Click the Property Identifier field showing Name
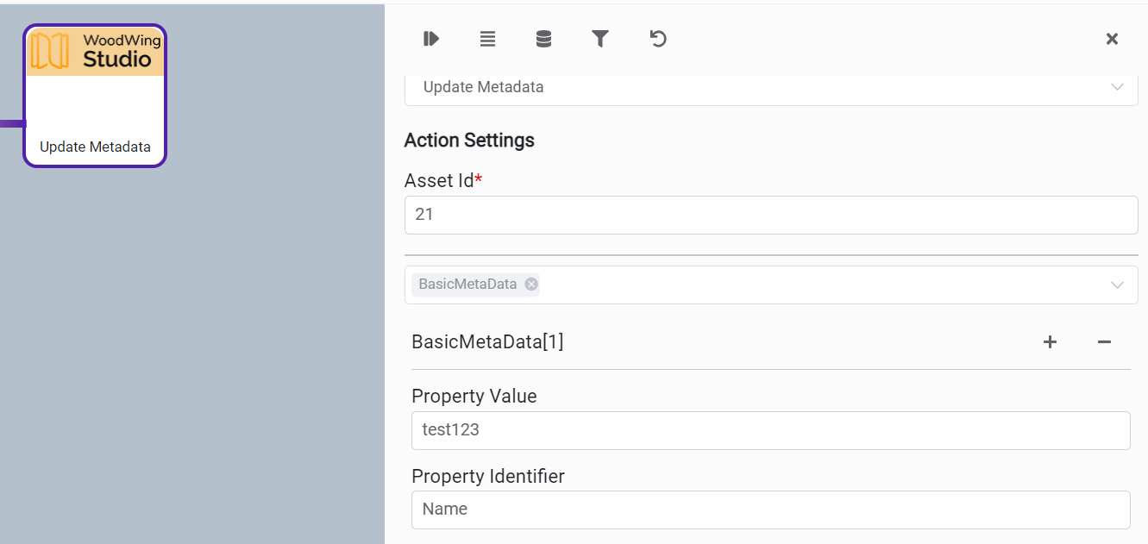1148x544 pixels. point(770,510)
